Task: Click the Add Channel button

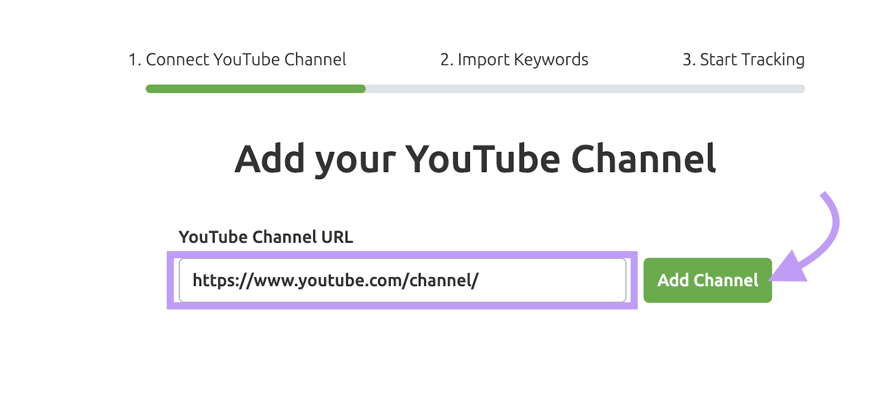Action: (x=707, y=281)
